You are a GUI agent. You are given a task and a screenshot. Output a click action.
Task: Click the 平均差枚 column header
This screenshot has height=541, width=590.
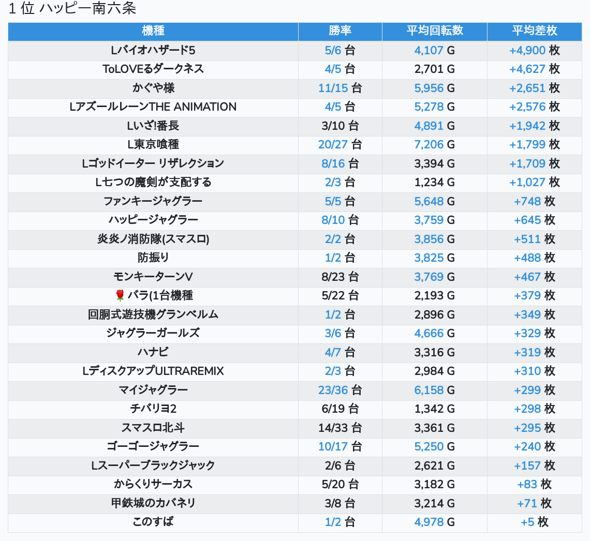pyautogui.click(x=534, y=31)
